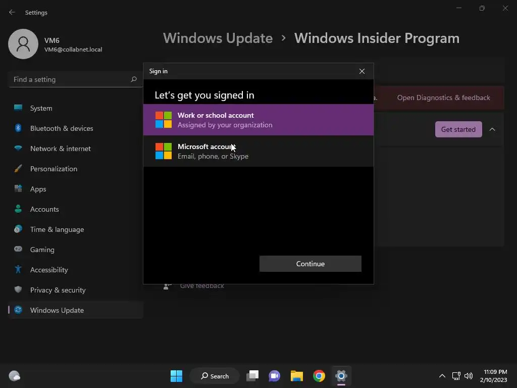Open File Explorer from taskbar
This screenshot has height=388, width=517.
click(x=297, y=376)
